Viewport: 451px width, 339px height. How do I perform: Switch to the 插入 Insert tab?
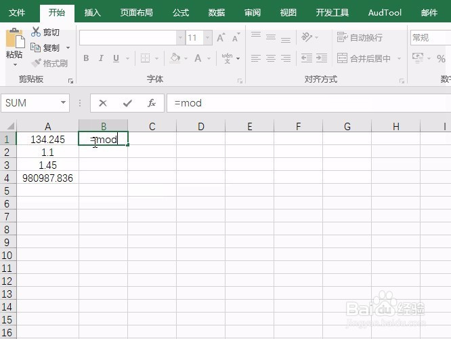tap(93, 13)
